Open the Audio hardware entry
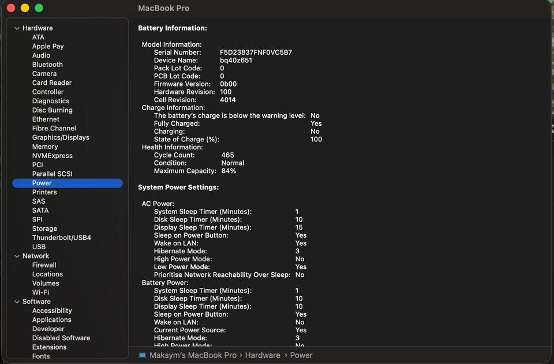The image size is (554, 364). [41, 55]
